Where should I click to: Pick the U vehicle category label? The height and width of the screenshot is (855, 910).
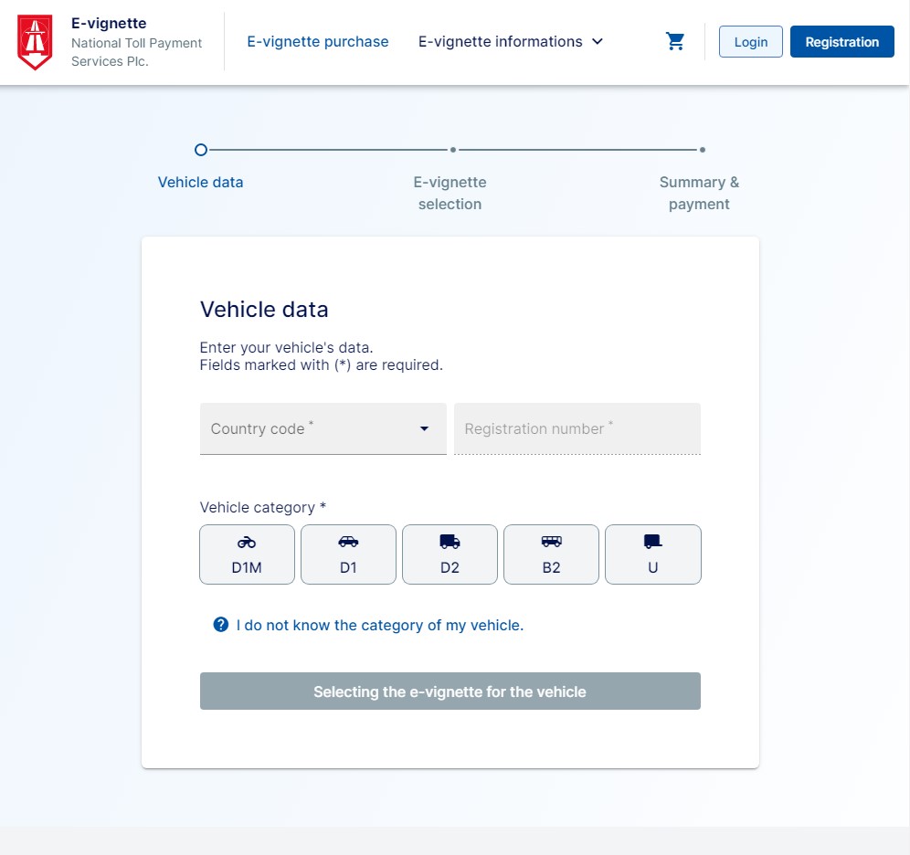coord(652,567)
